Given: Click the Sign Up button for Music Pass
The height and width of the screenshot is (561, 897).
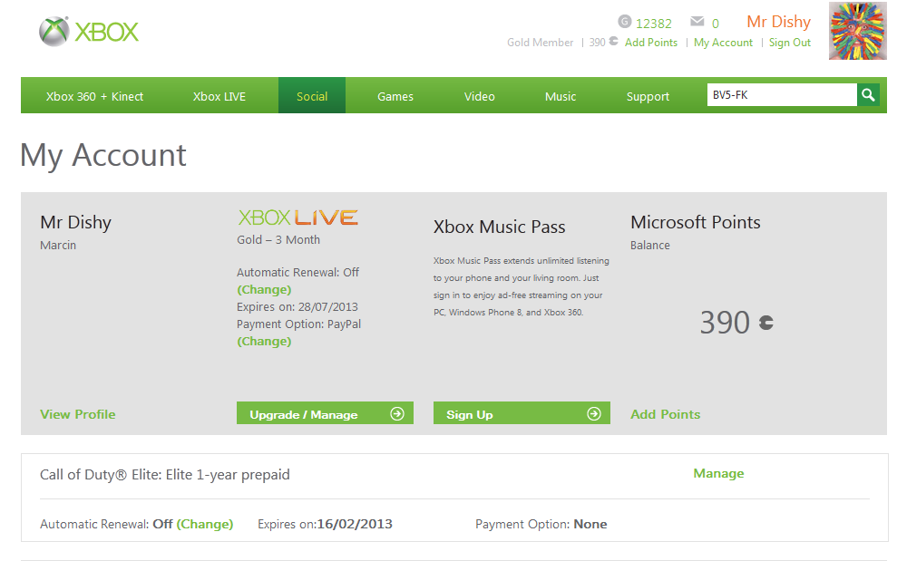Looking at the screenshot, I should 522,413.
